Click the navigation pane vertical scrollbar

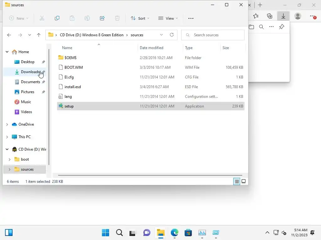point(49,107)
